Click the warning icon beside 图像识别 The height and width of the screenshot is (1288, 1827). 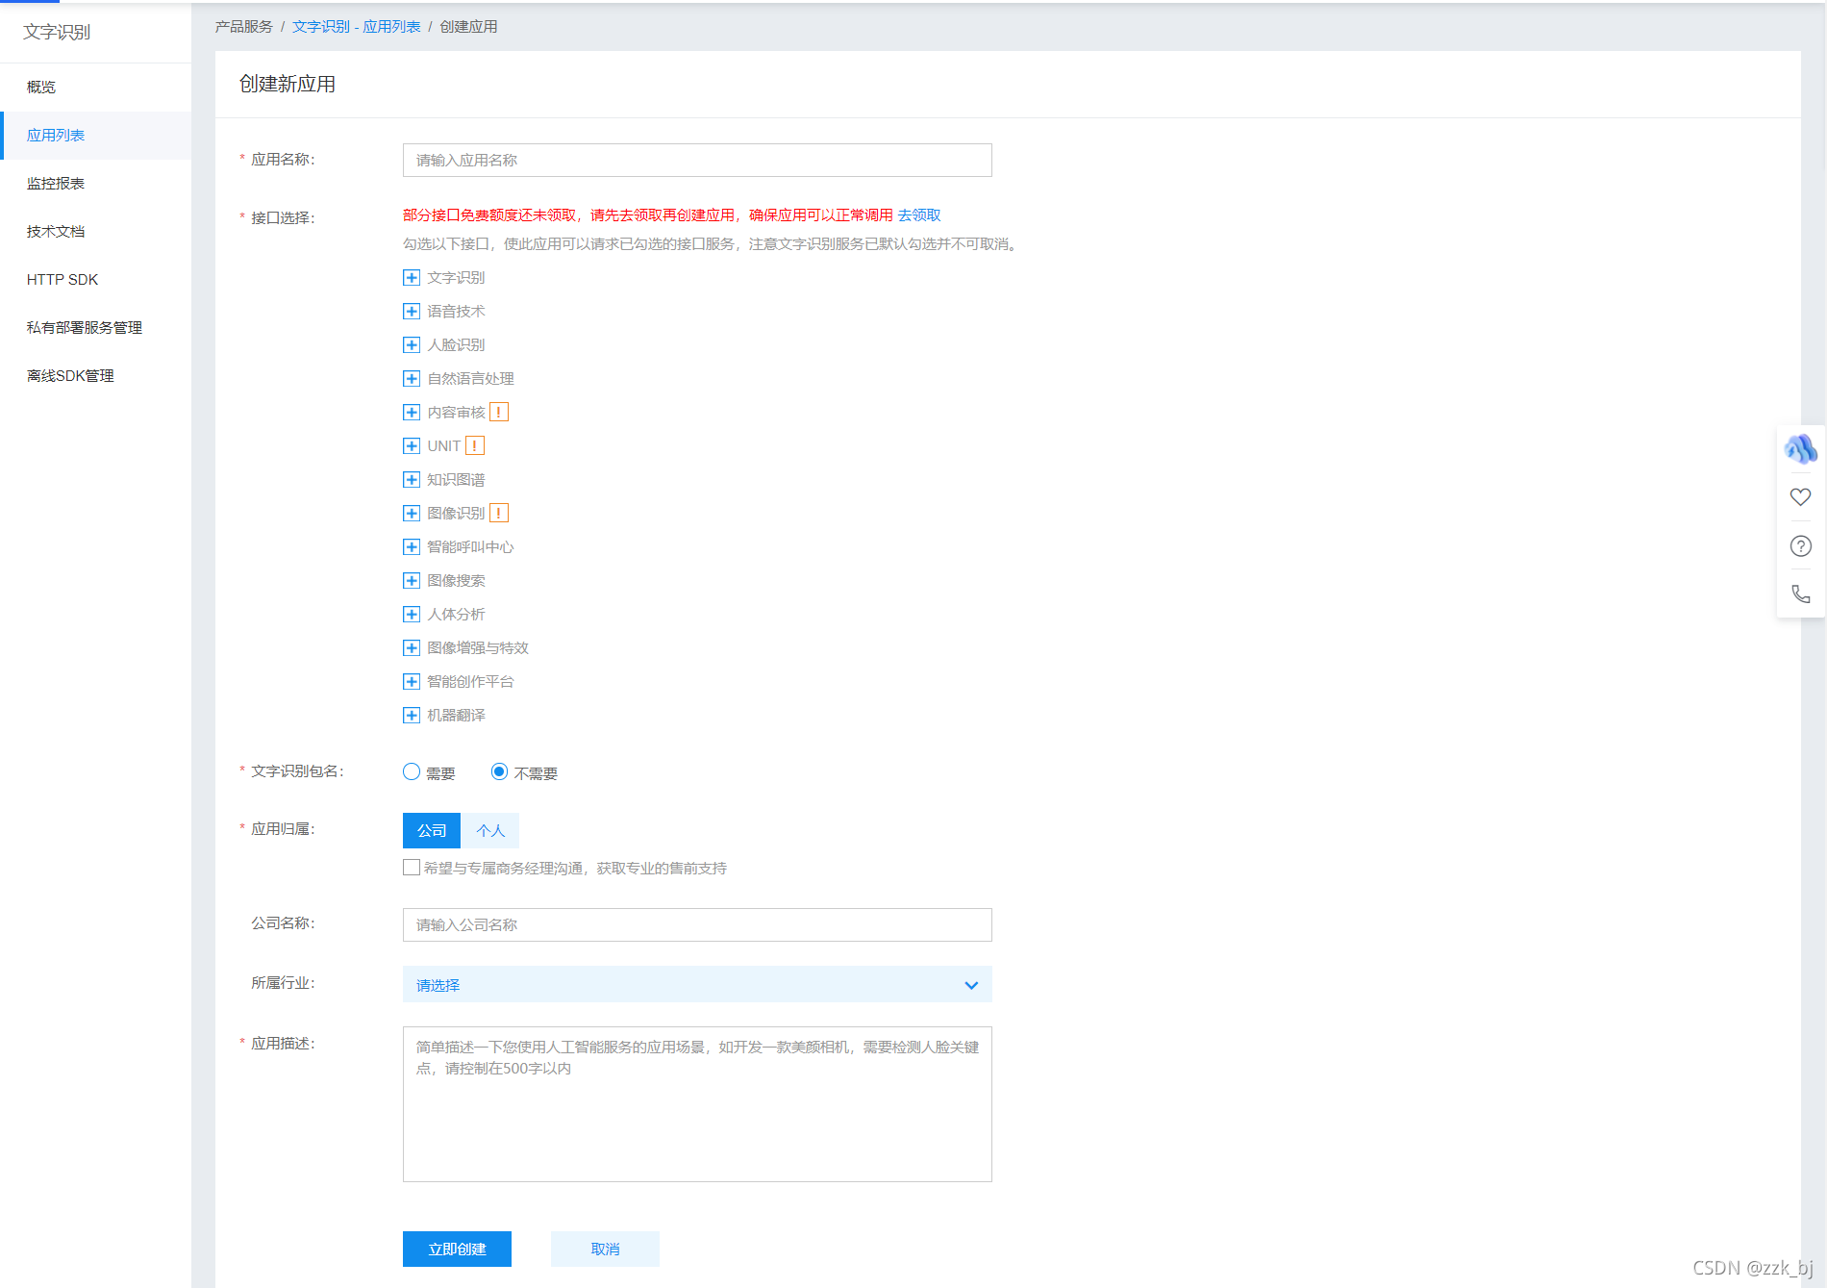coord(499,513)
